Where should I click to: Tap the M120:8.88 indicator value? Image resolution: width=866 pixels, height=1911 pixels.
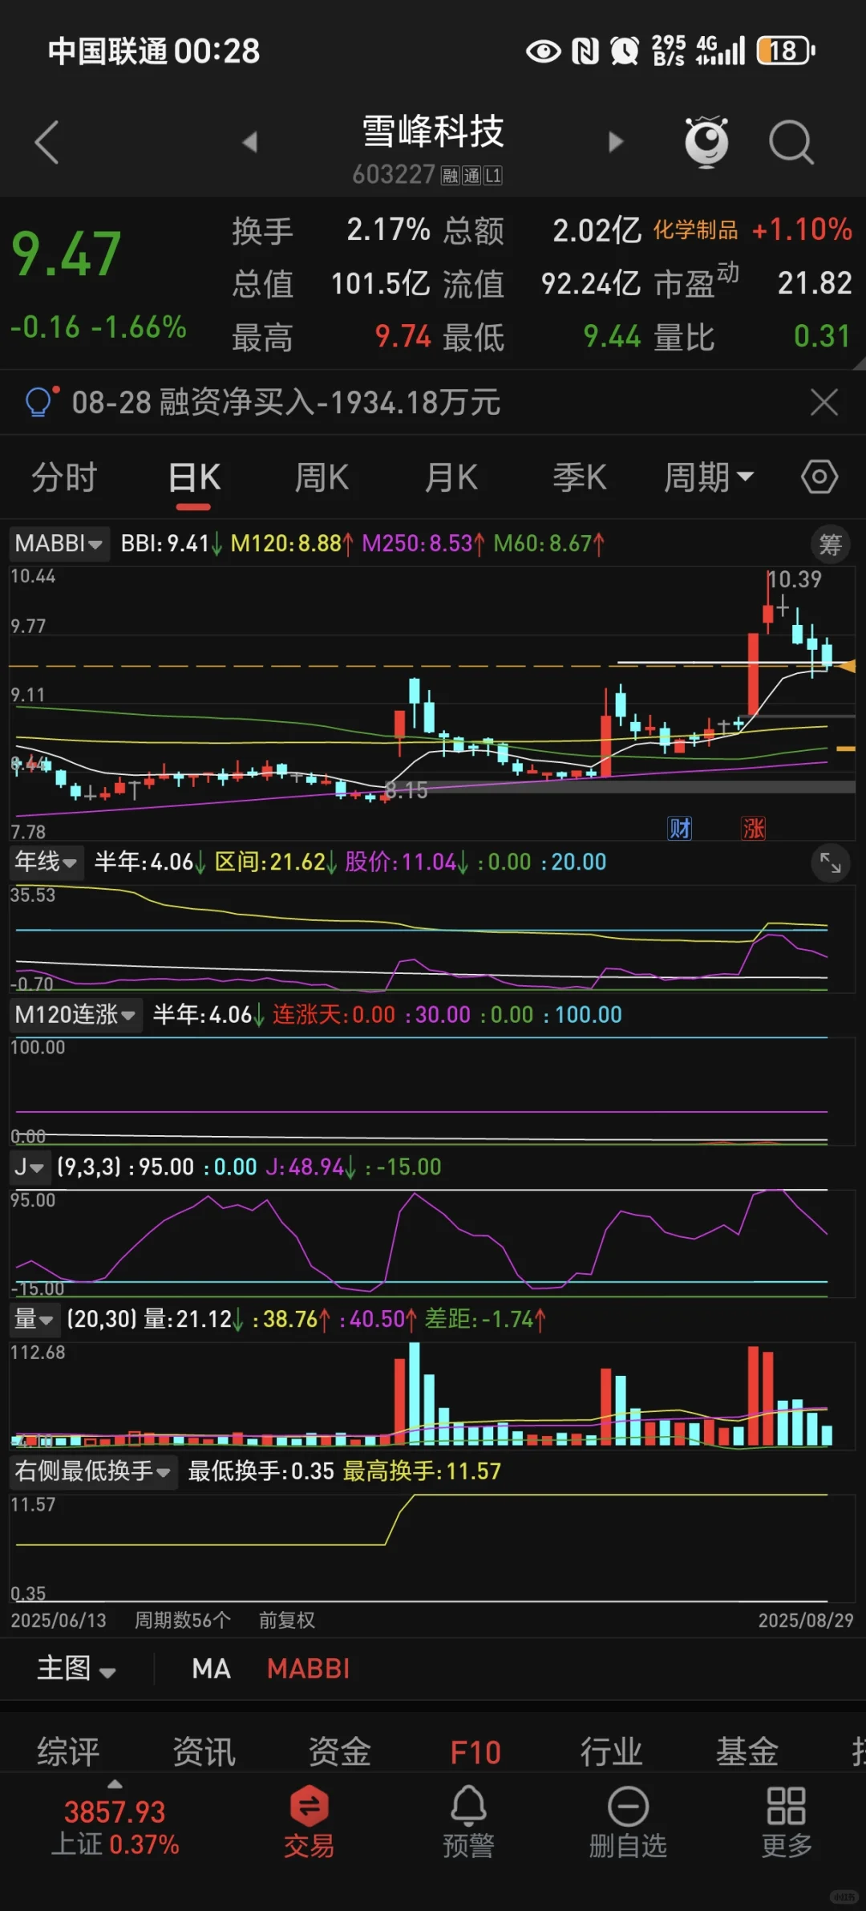click(x=291, y=543)
